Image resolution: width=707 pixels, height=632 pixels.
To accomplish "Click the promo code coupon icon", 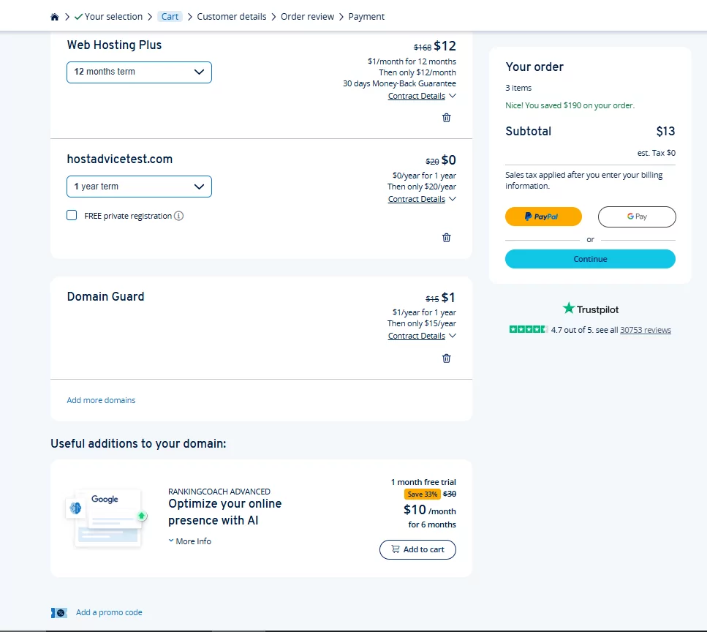I will click(x=59, y=612).
